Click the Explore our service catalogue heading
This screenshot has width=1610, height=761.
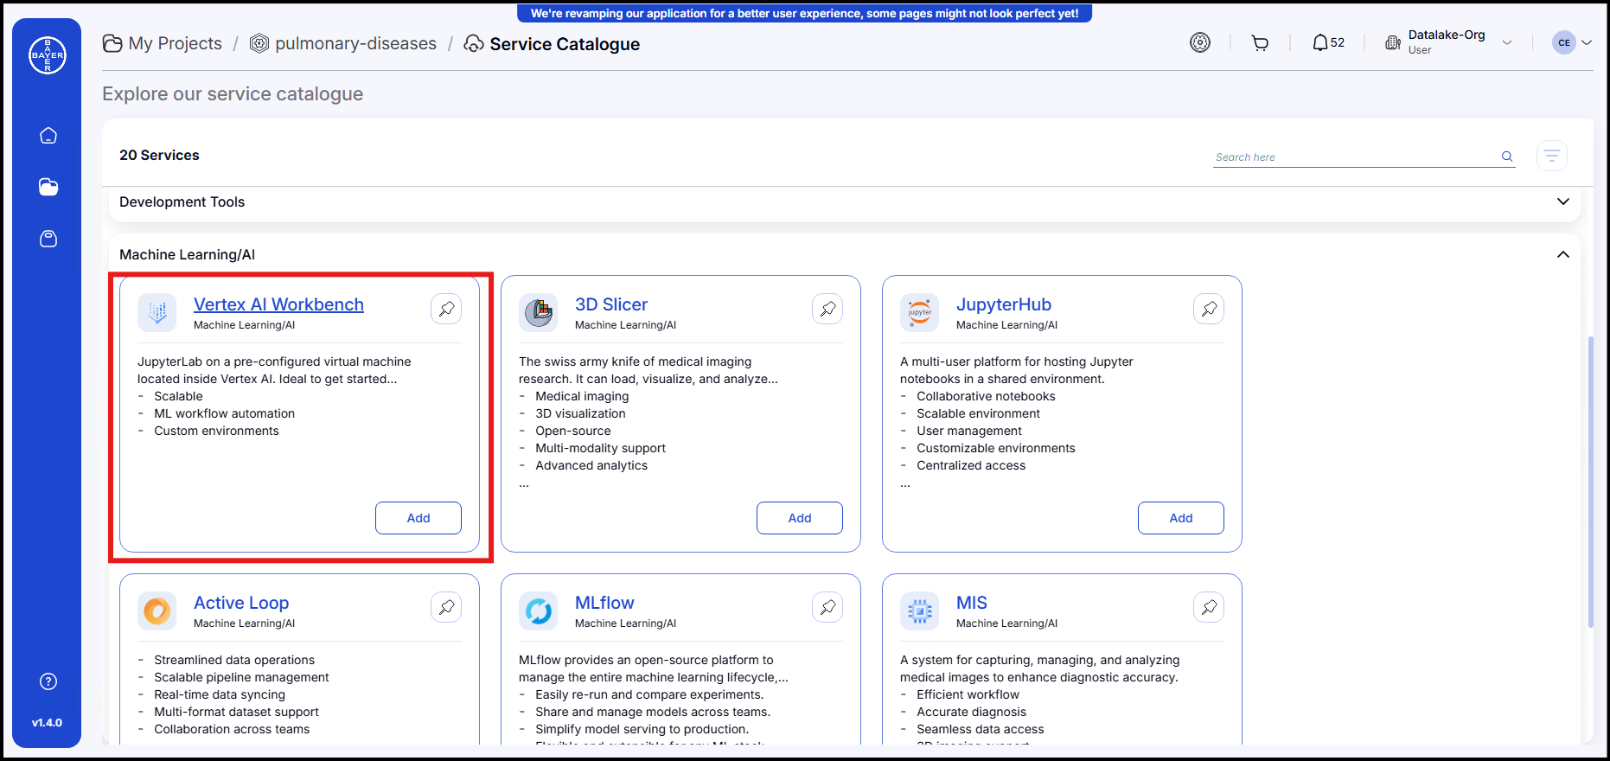(233, 93)
